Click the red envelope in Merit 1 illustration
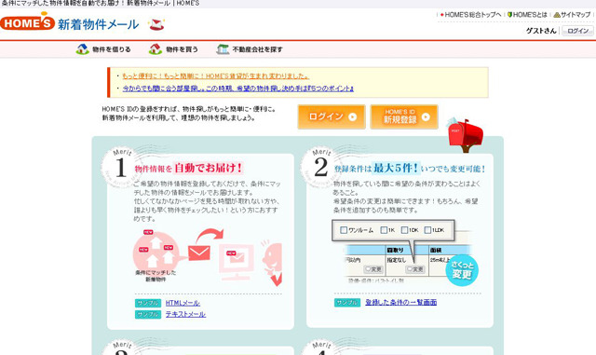This screenshot has width=596, height=355. (x=199, y=253)
